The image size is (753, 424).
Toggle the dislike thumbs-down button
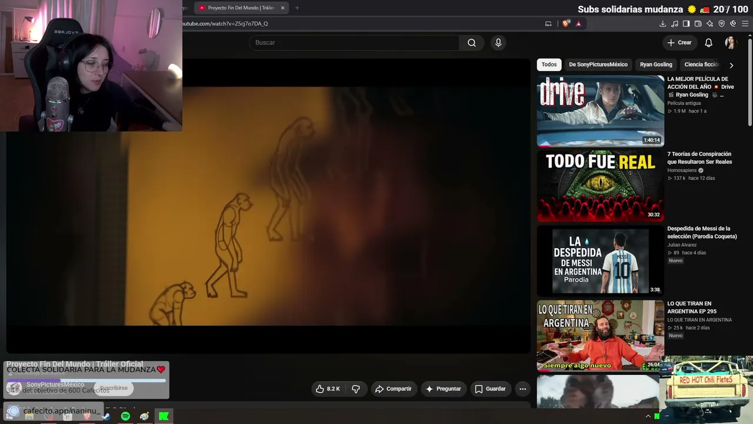click(x=356, y=389)
